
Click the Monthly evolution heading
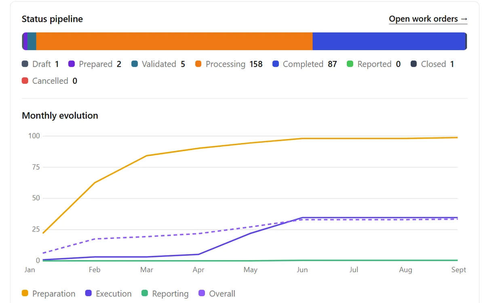tap(60, 116)
